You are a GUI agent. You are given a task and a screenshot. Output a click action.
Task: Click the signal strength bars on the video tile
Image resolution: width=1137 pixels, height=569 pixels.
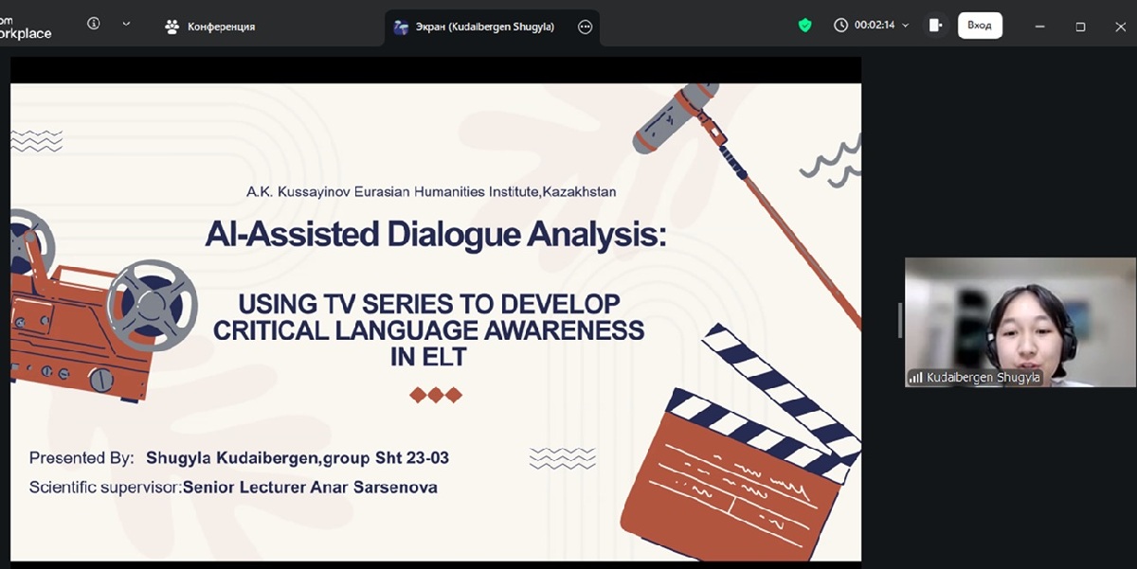click(x=916, y=378)
